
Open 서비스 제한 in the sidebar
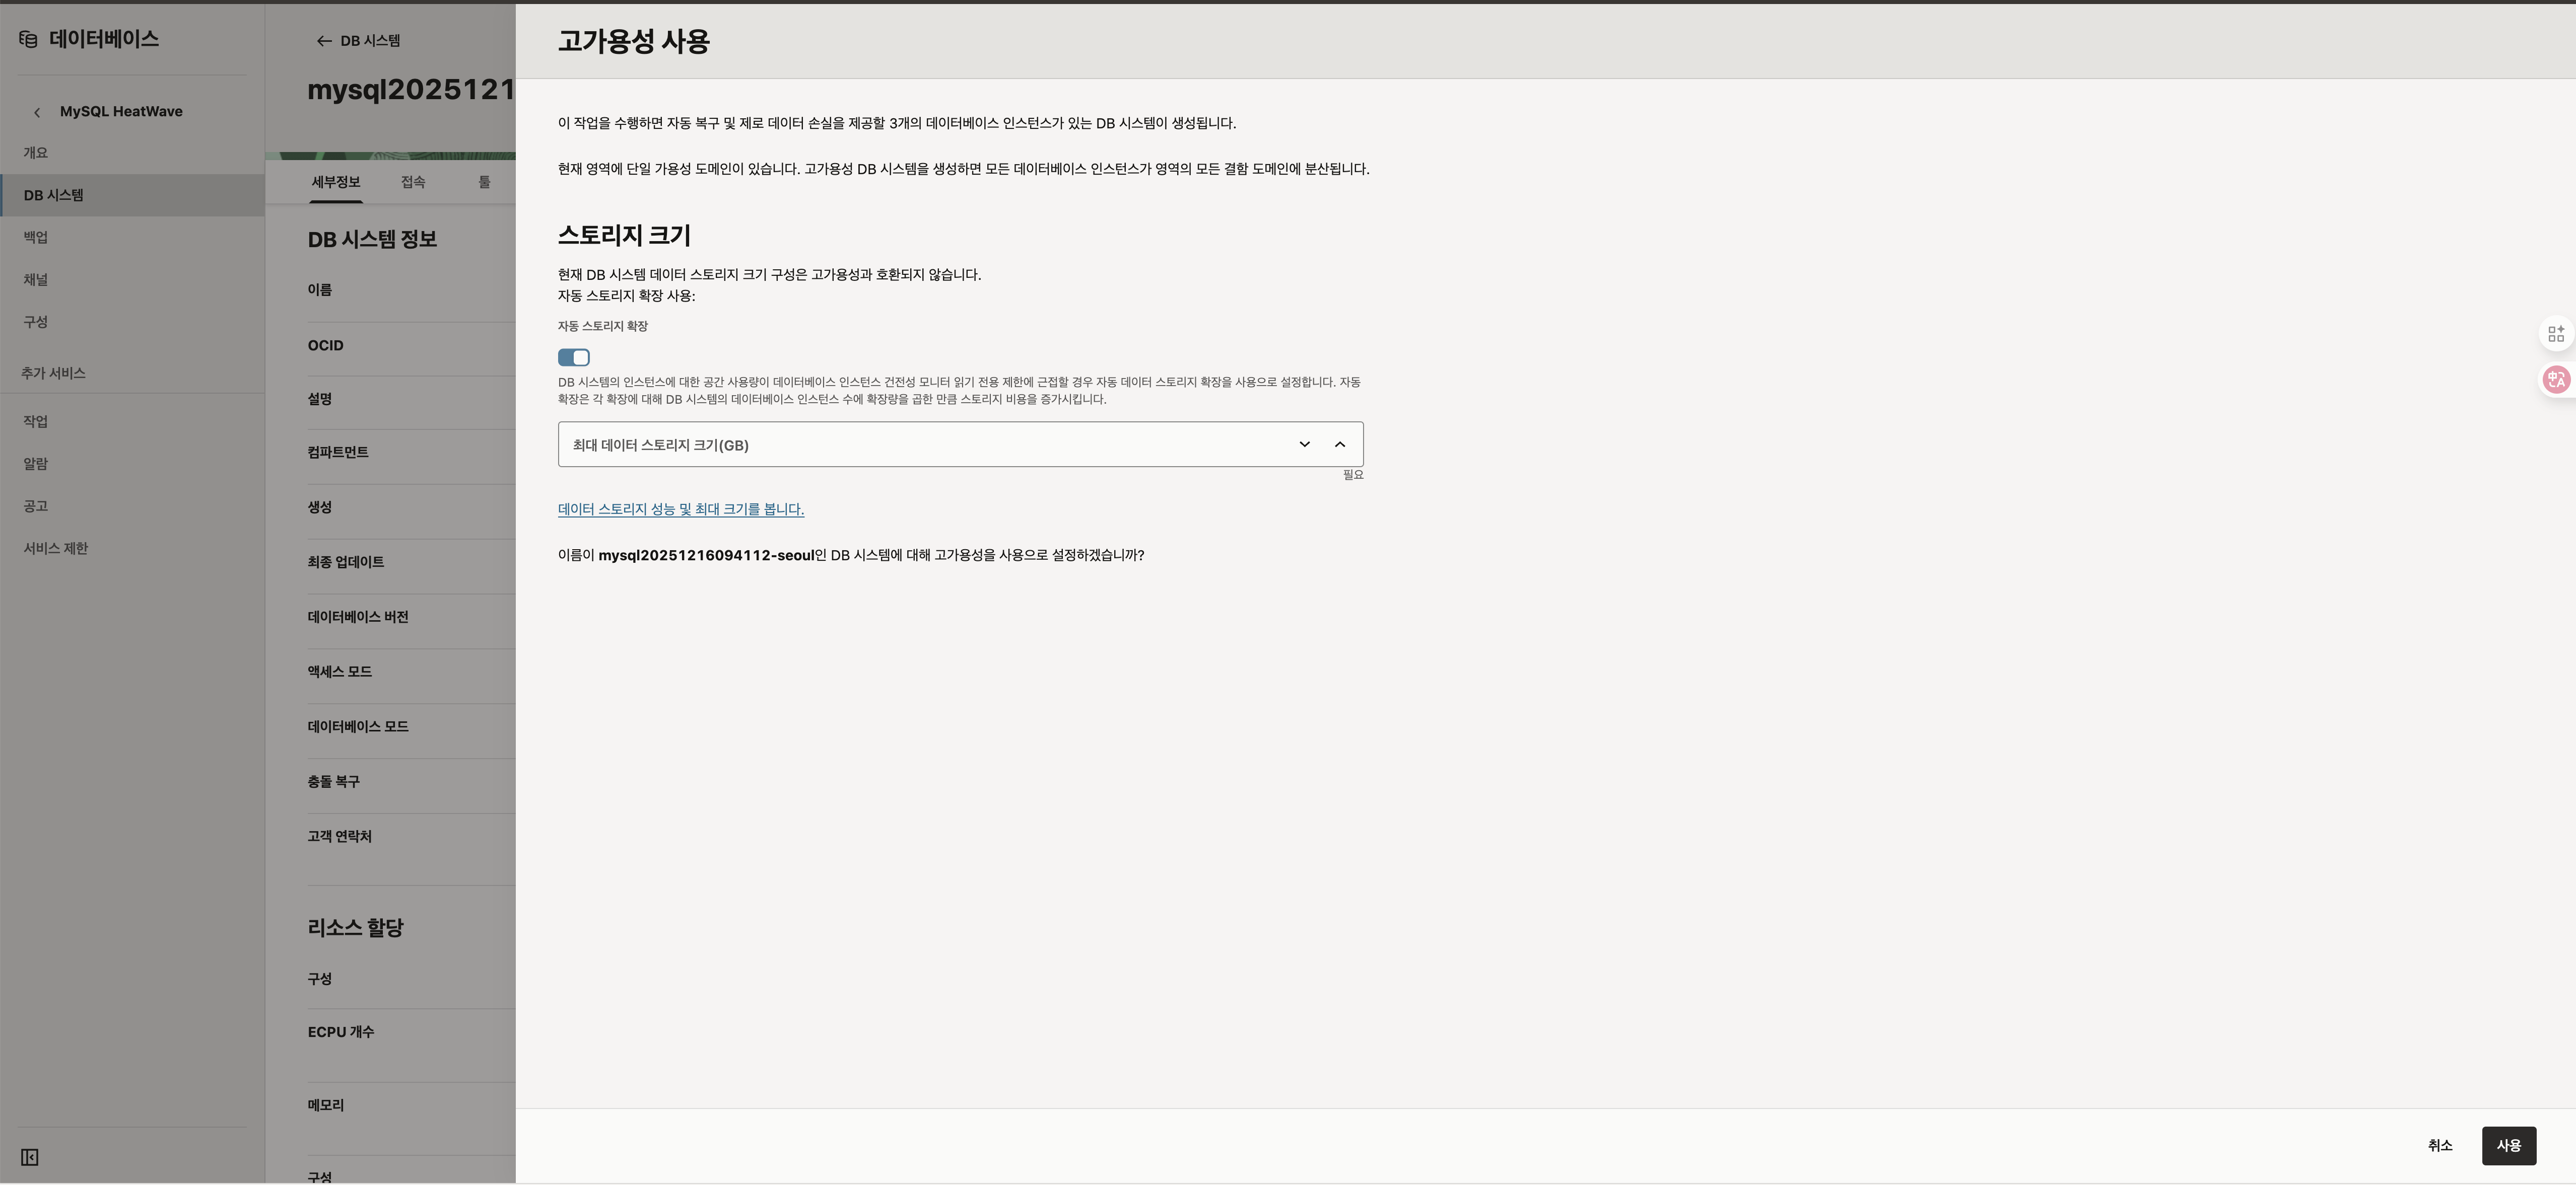[x=56, y=549]
